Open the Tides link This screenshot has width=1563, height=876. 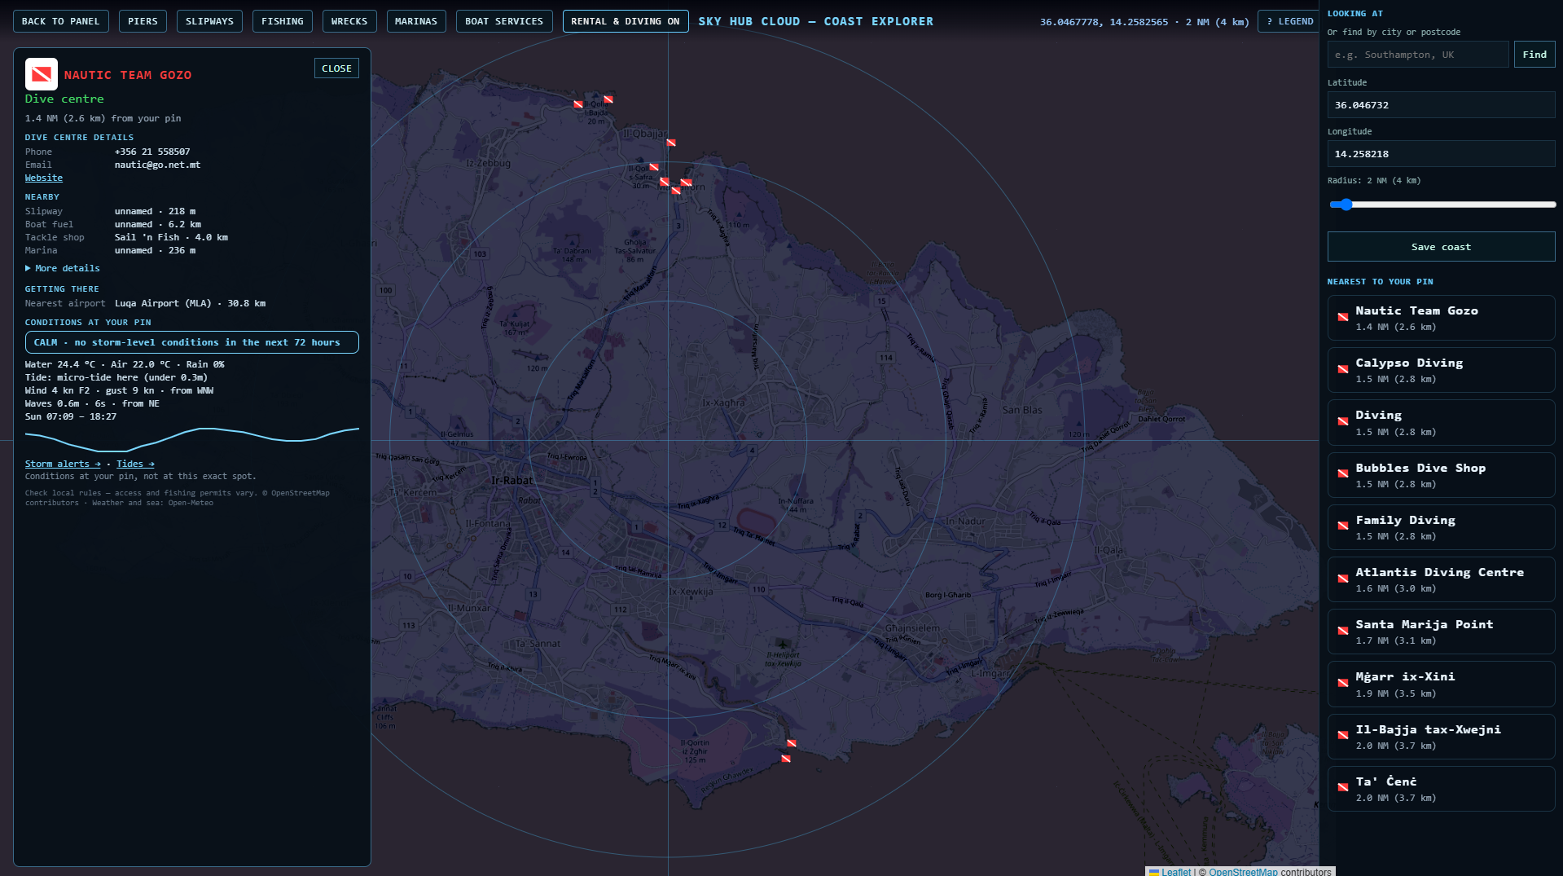135,464
